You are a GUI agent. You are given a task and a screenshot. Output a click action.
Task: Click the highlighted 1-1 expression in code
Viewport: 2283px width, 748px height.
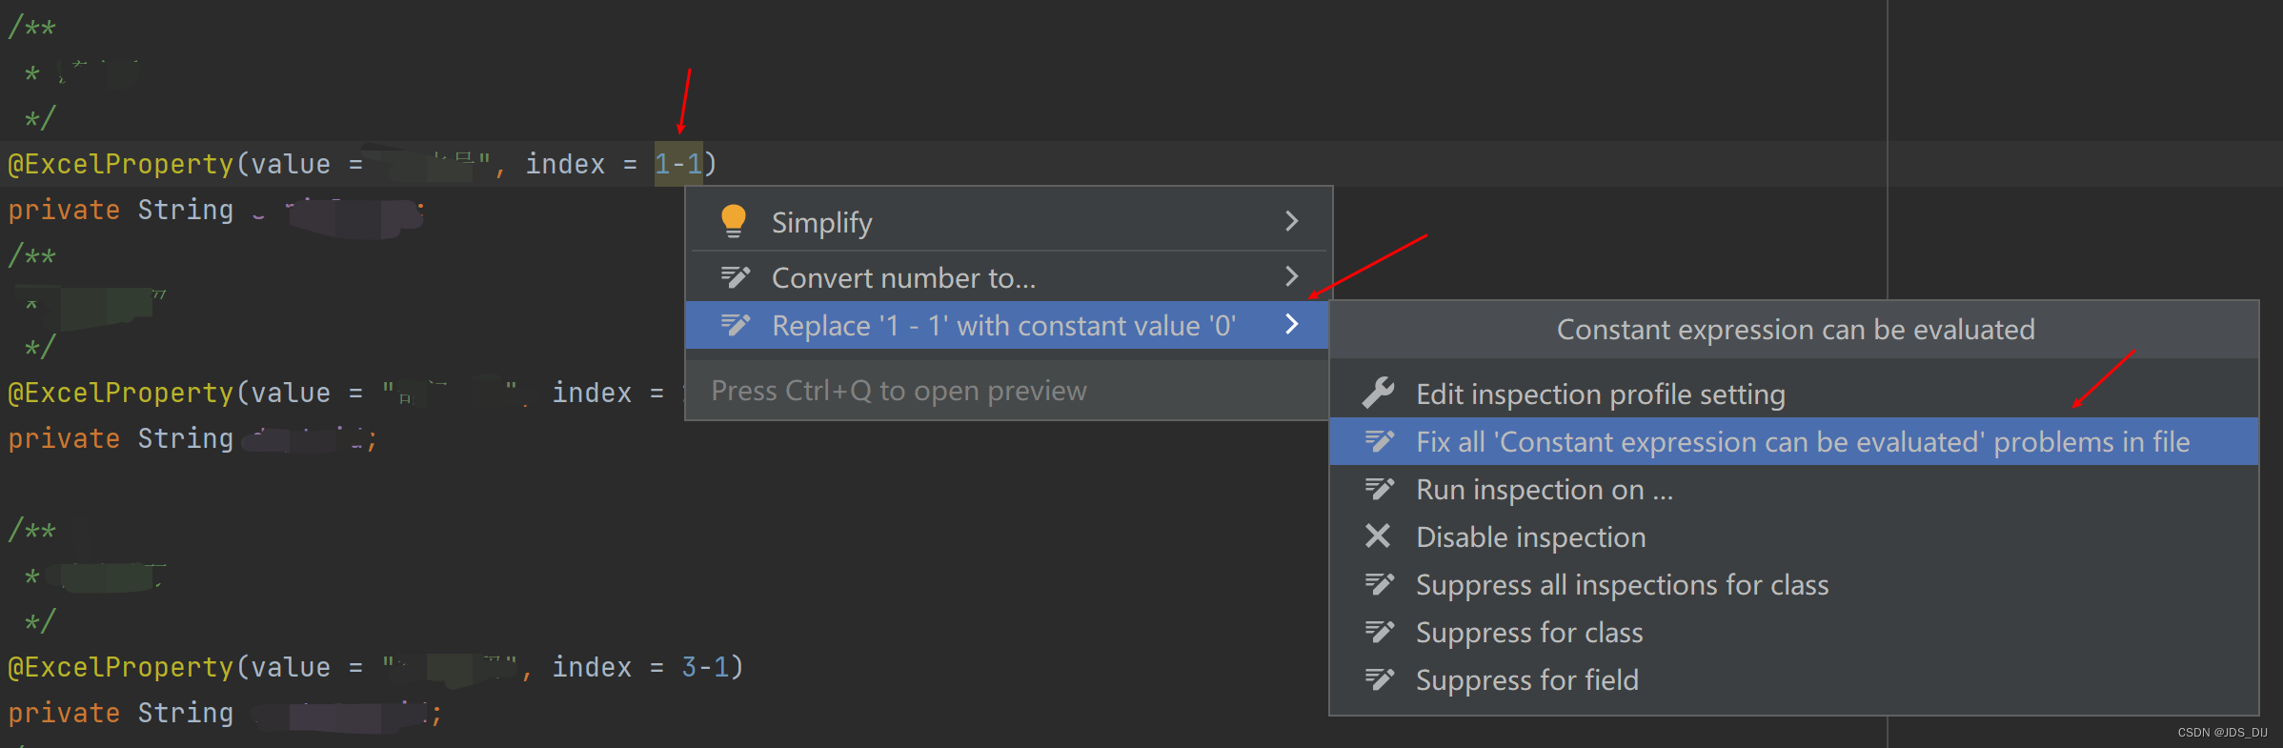(x=678, y=164)
